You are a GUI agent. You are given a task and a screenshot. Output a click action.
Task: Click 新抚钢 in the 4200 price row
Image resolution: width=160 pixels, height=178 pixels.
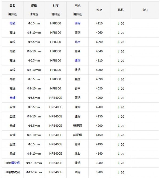click(77, 126)
